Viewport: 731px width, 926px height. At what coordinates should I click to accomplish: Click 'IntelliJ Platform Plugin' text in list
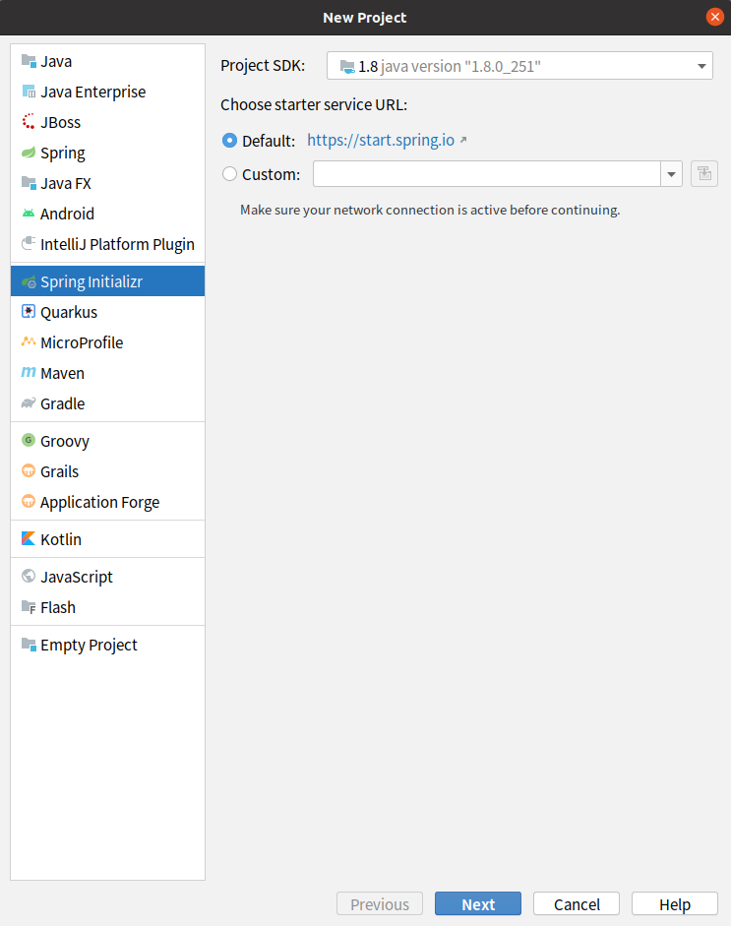pos(117,244)
